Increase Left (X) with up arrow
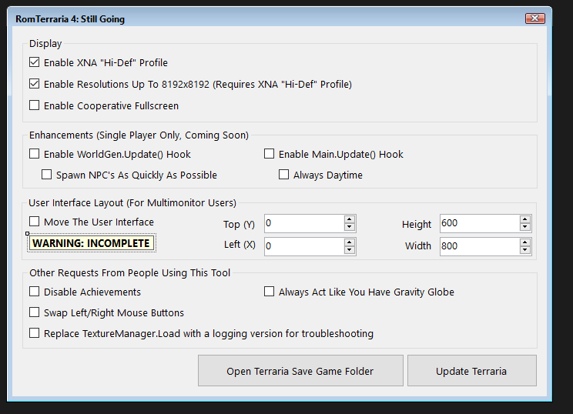The height and width of the screenshot is (414, 573). pyautogui.click(x=350, y=242)
